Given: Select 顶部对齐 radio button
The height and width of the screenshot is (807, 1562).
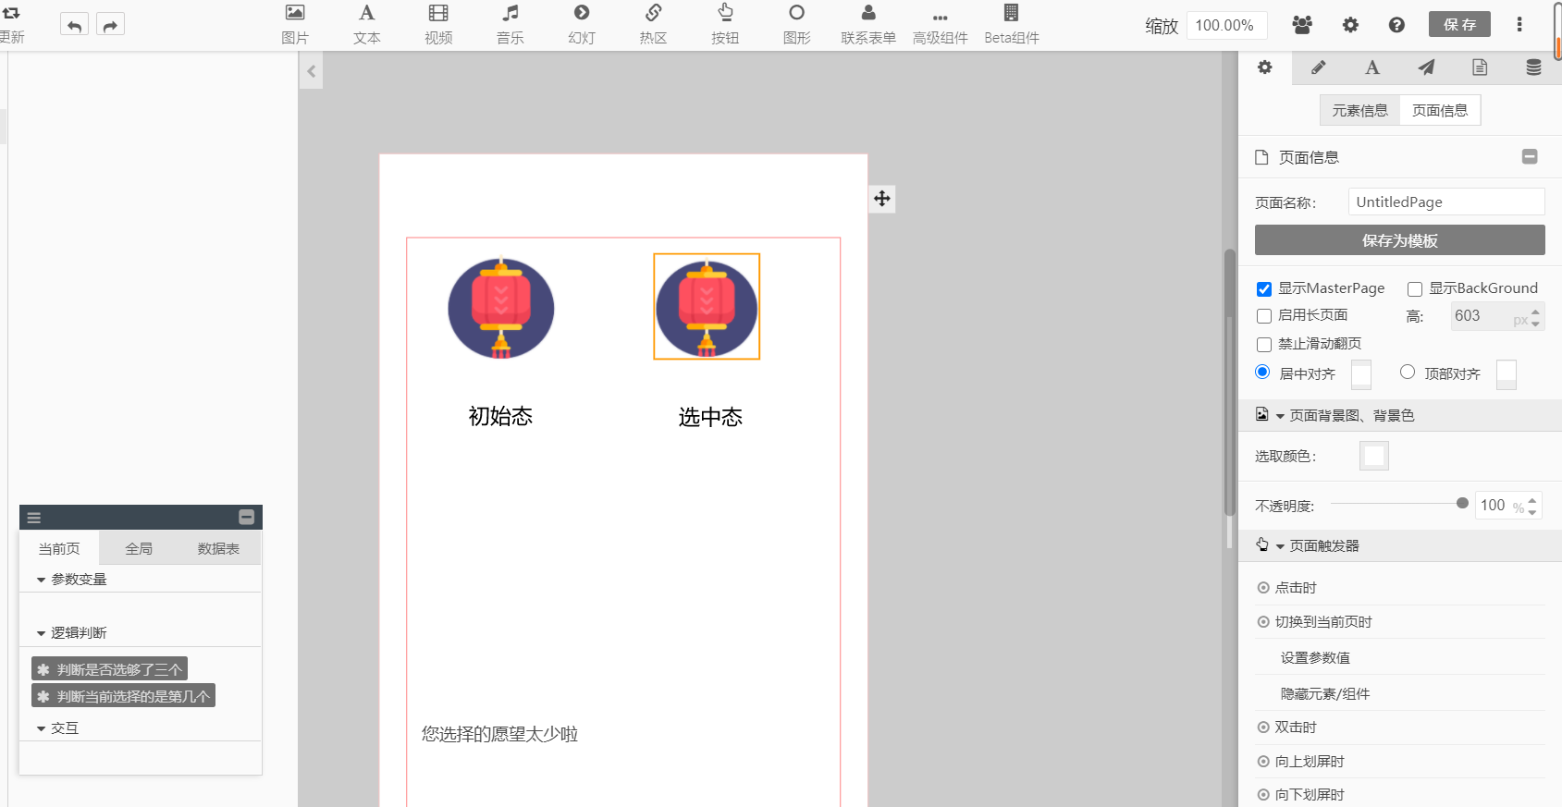Looking at the screenshot, I should pos(1408,372).
